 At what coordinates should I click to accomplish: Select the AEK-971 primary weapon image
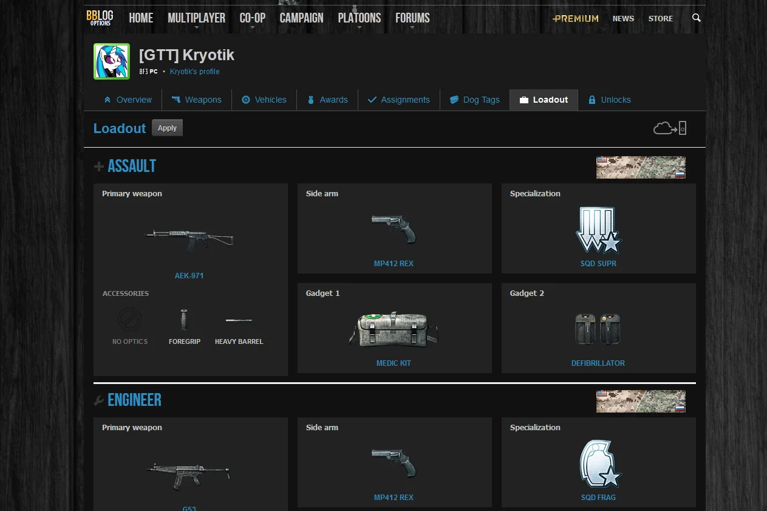[x=189, y=239]
